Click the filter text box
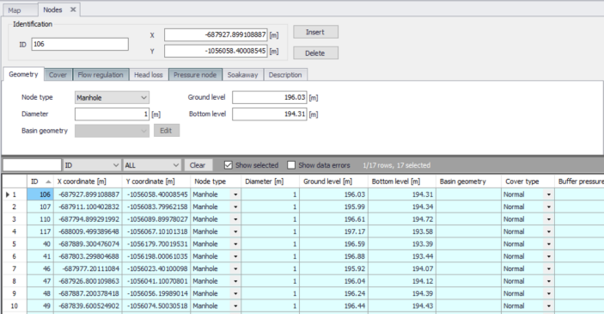604x314 pixels. (32, 165)
